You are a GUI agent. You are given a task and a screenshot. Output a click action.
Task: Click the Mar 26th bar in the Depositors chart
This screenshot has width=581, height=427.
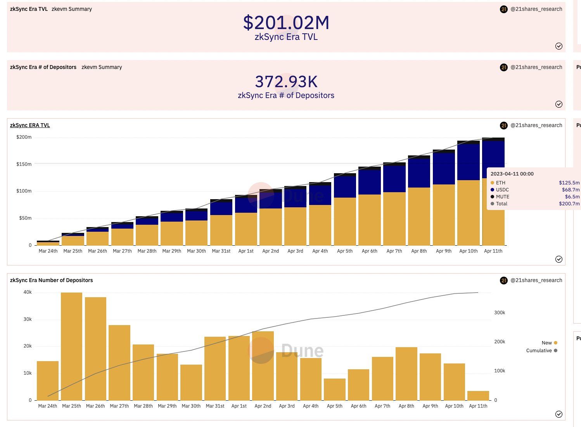95,349
